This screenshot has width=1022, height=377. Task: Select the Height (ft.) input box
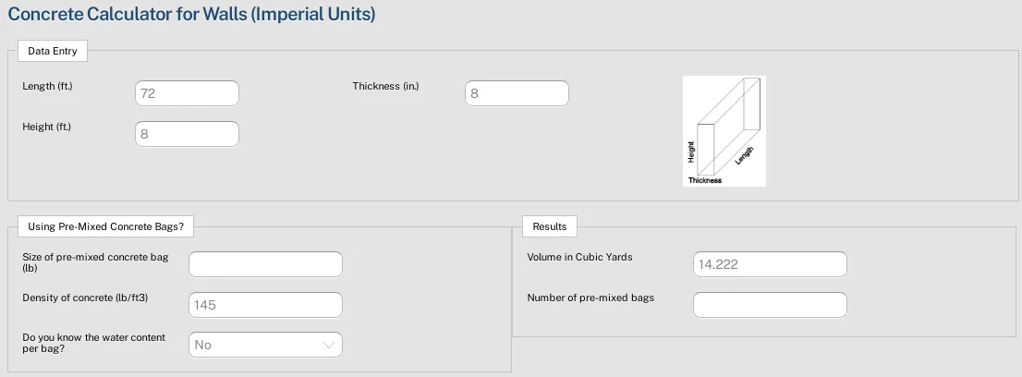[x=187, y=134]
